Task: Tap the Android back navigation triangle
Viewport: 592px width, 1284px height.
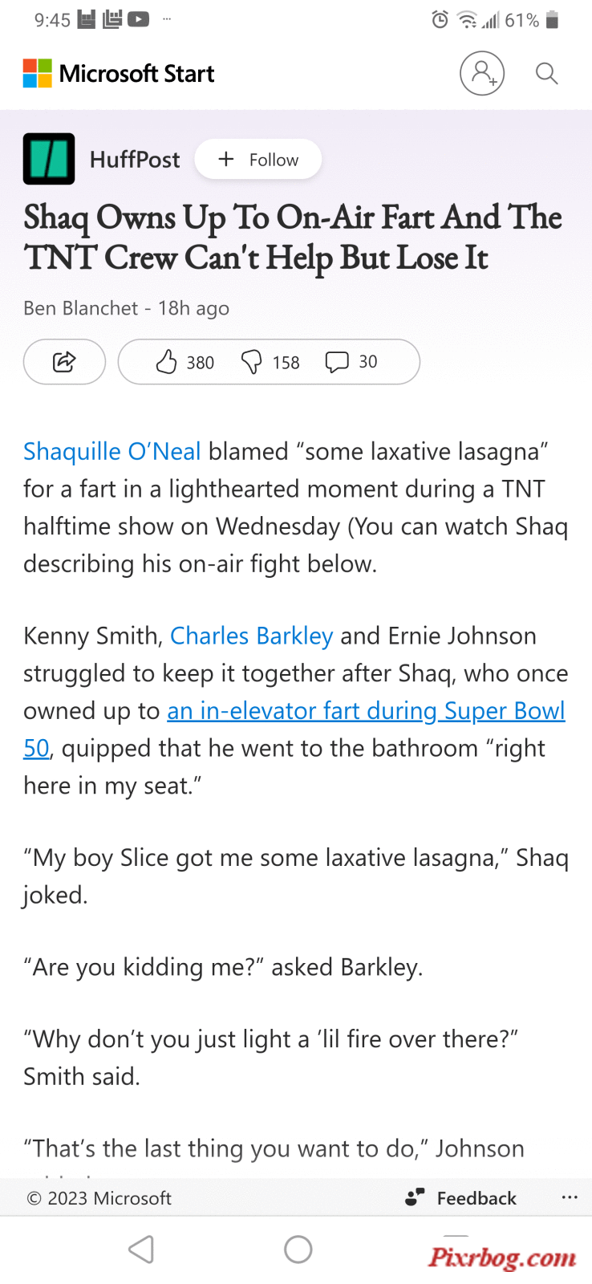Action: 141,1249
